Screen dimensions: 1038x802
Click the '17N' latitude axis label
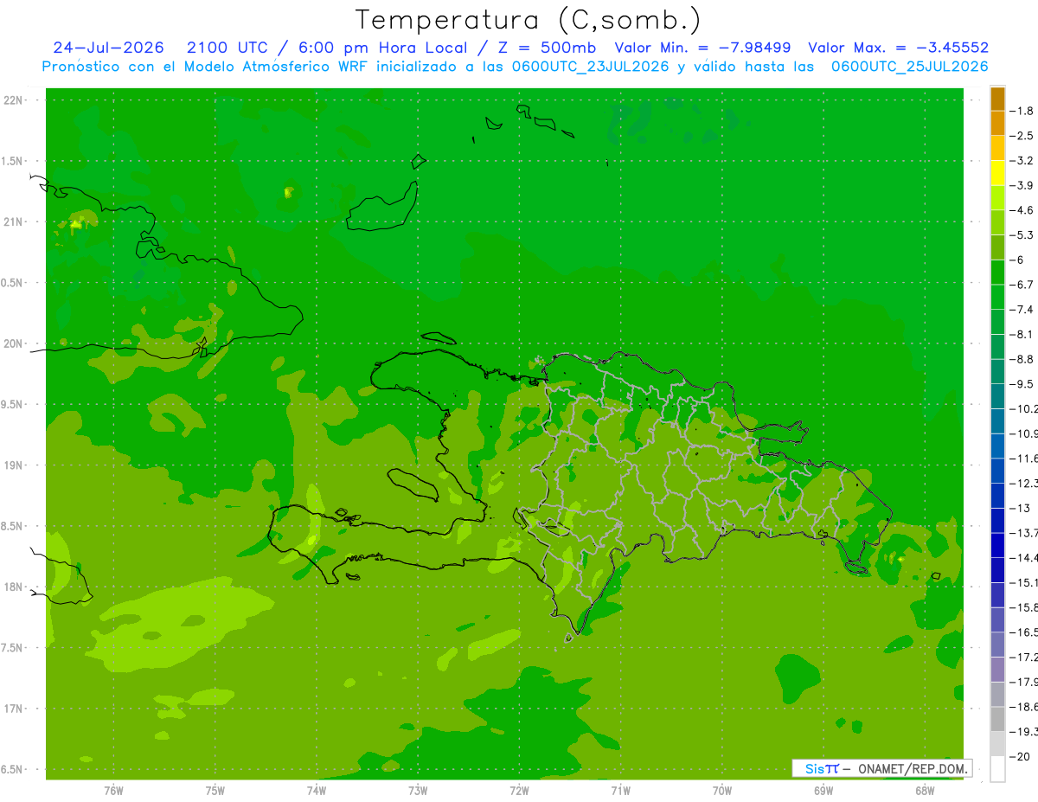point(14,709)
